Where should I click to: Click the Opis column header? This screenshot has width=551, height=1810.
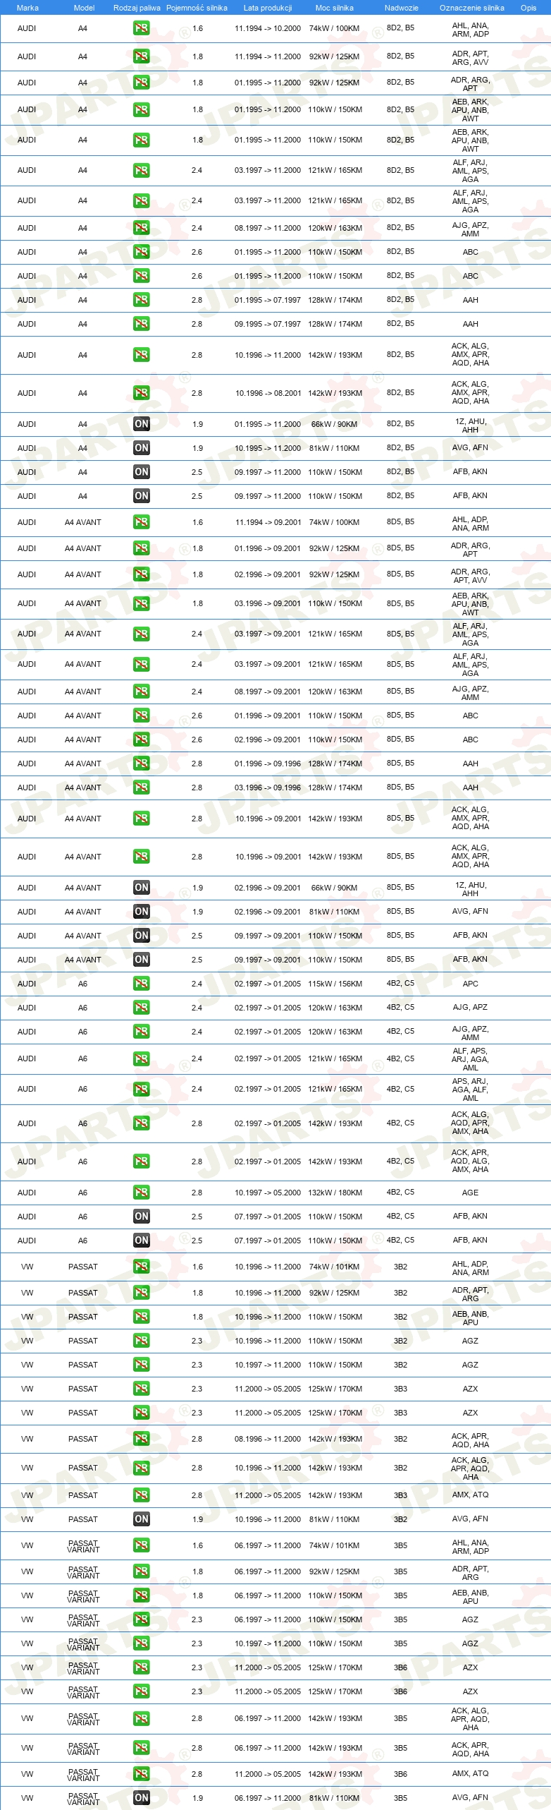pos(528,8)
